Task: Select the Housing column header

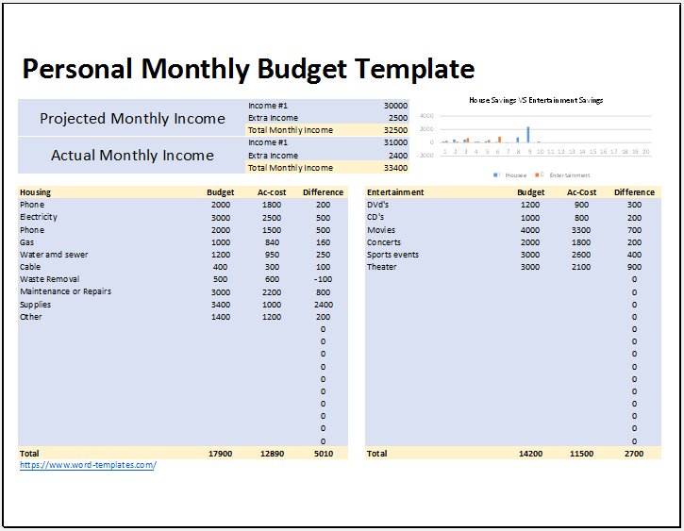Action: [x=36, y=192]
